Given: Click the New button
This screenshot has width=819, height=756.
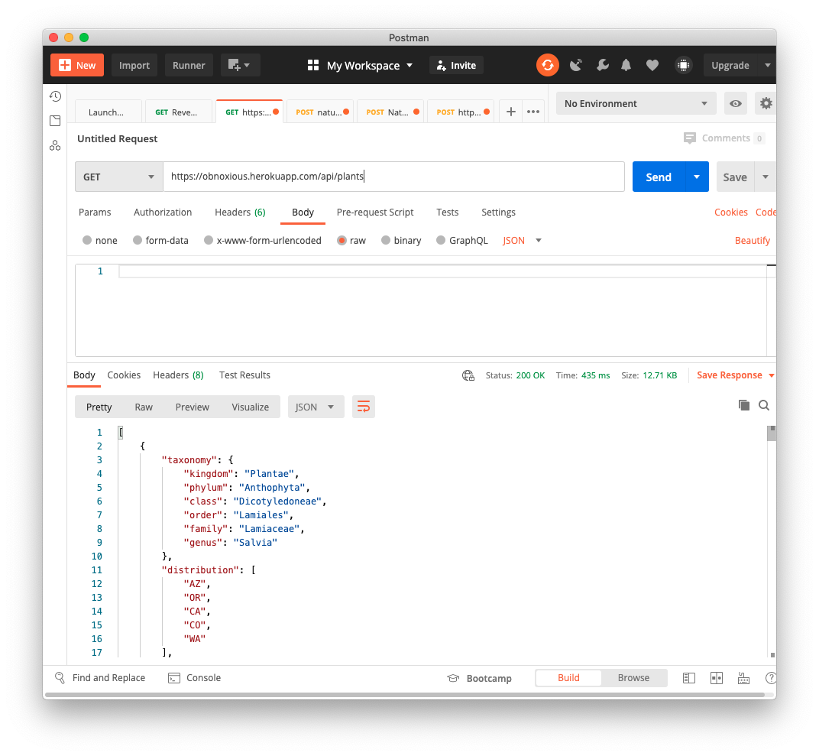Looking at the screenshot, I should tap(76, 65).
